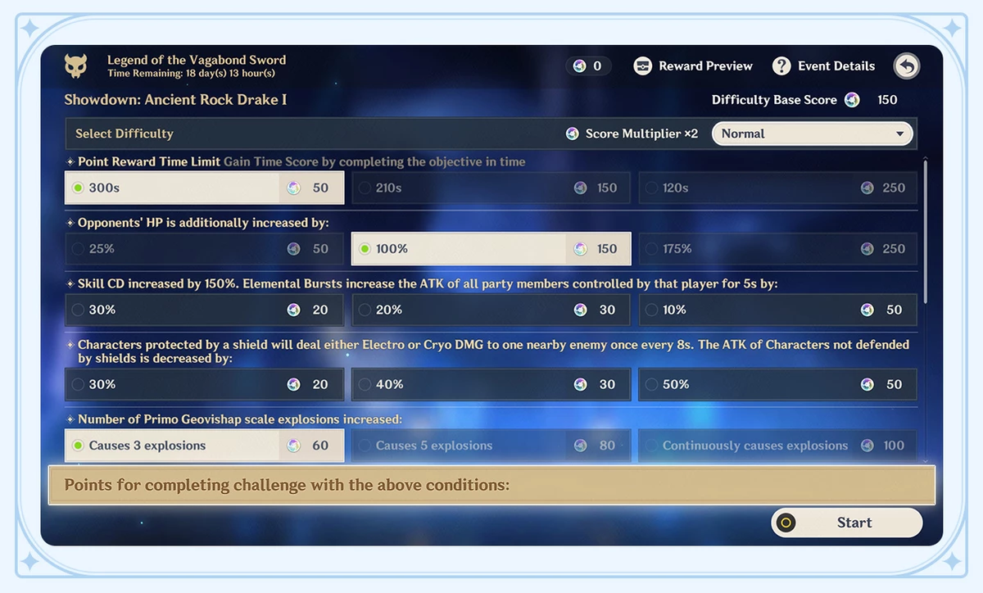The image size is (983, 593).
Task: Click the 'Skill CD increased by 150%' condition heading
Action: tap(428, 283)
